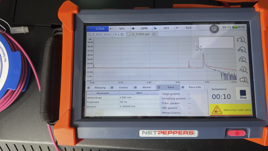Tap the vertical zoom-in magnifier icon
The height and width of the screenshot is (151, 268).
pyautogui.click(x=242, y=60)
